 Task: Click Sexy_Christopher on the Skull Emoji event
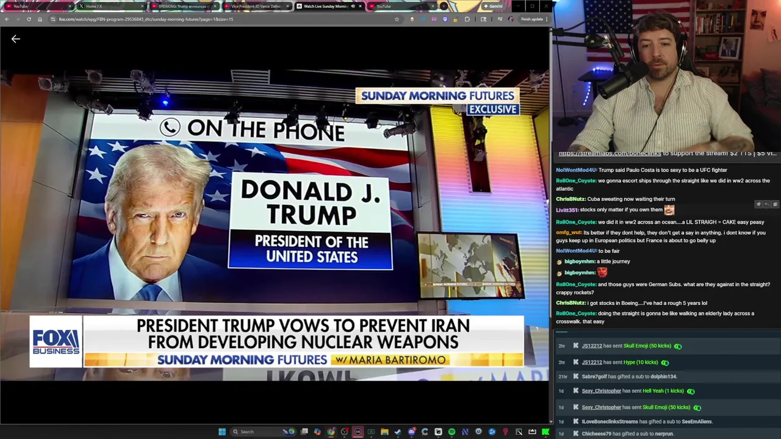[601, 407]
